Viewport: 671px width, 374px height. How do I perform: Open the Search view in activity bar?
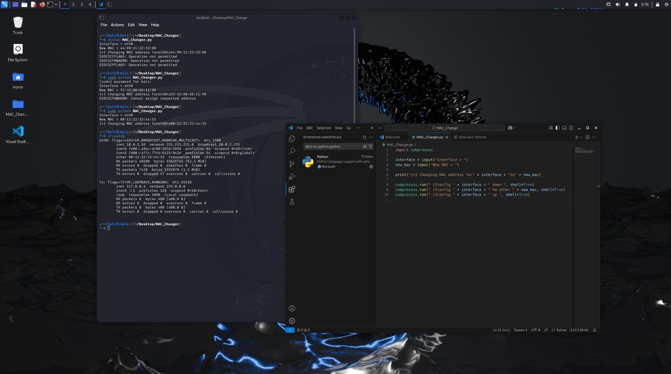(x=292, y=152)
